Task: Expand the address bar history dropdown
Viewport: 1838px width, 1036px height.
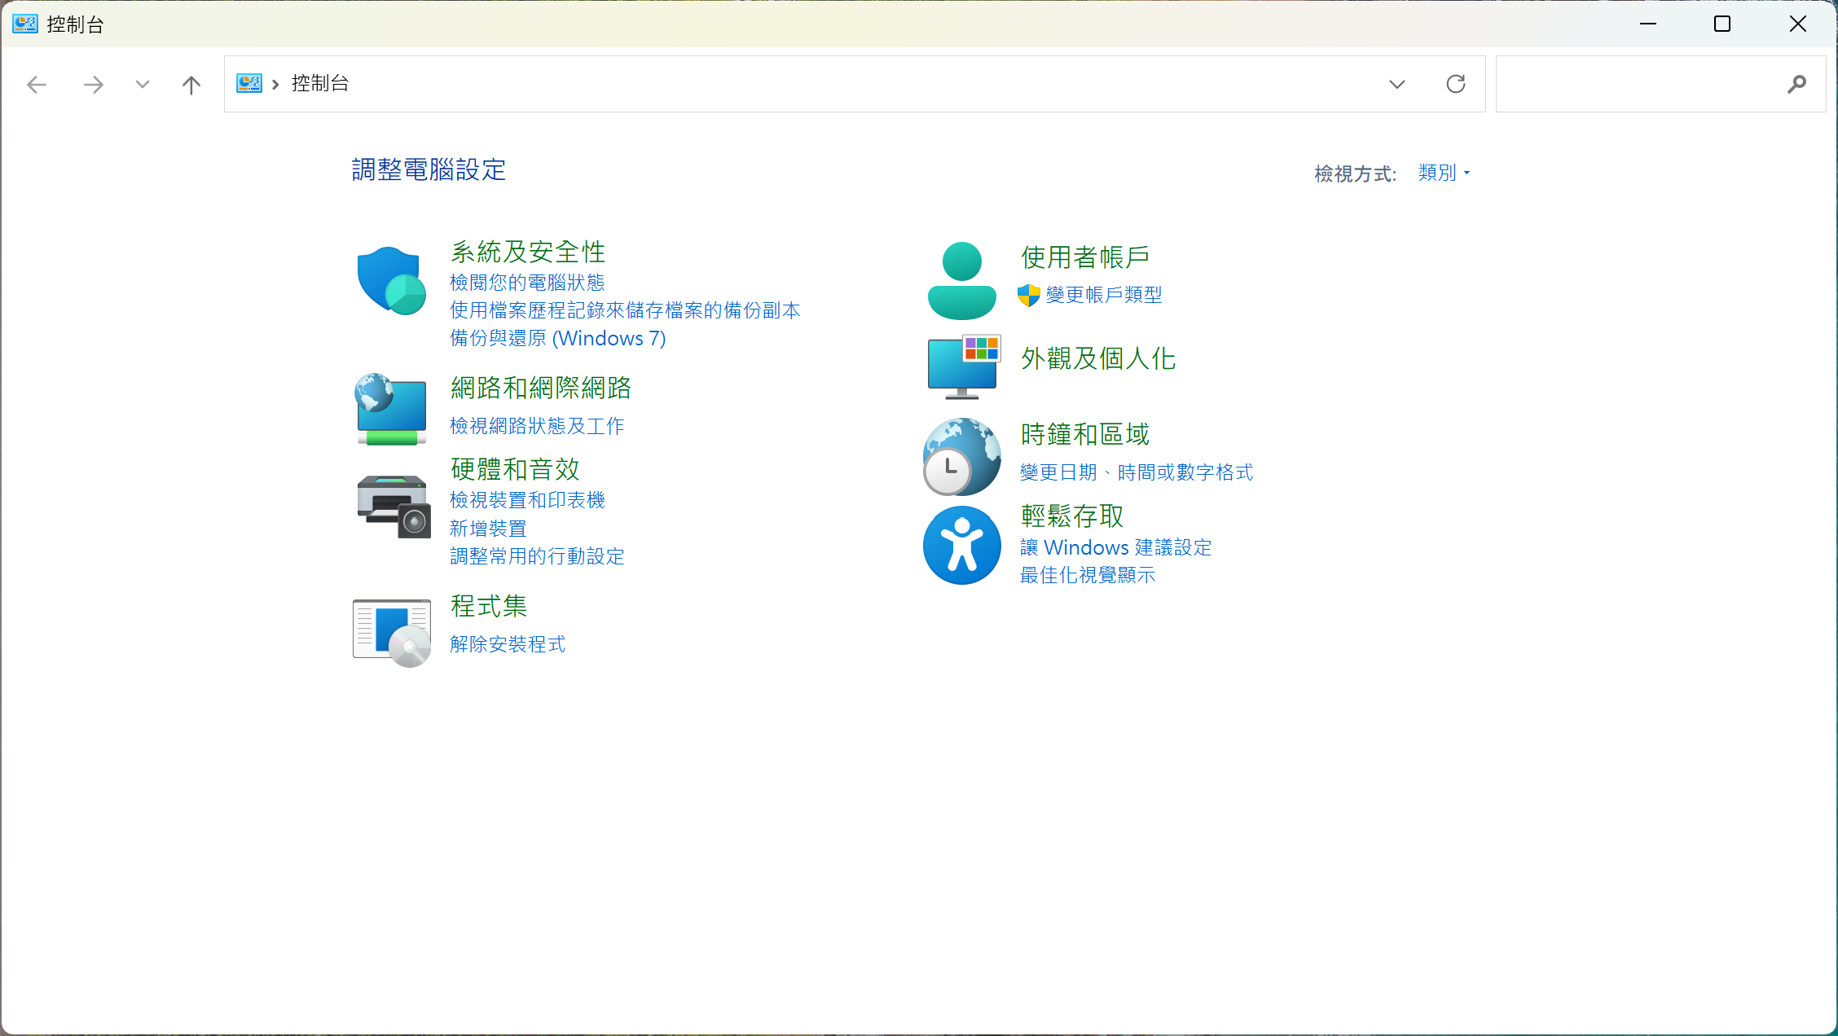Action: click(x=1396, y=84)
